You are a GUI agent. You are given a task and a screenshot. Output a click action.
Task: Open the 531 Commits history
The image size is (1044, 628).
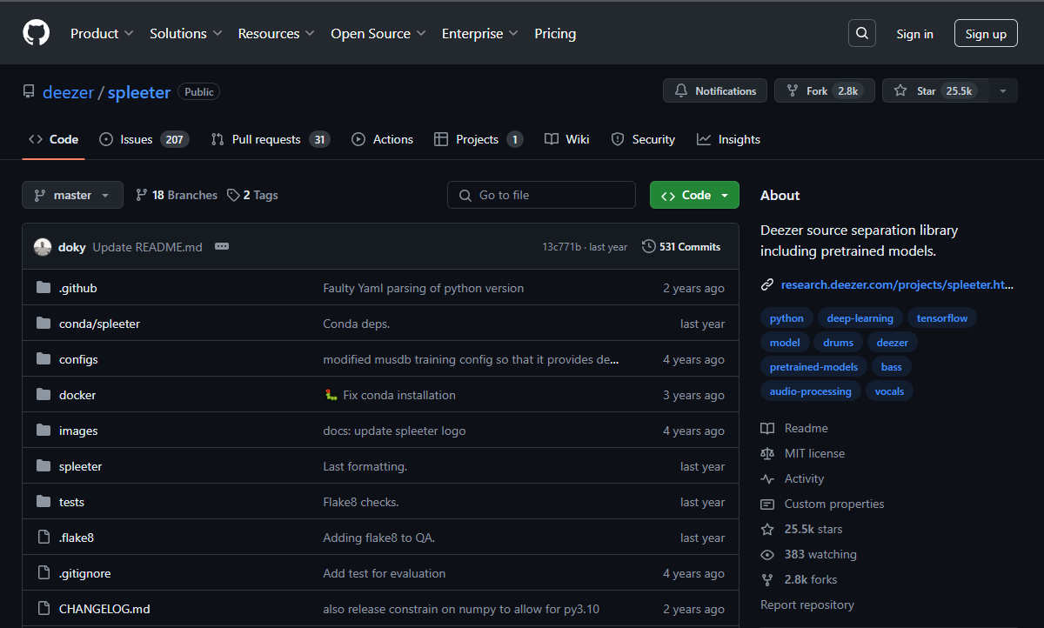pyautogui.click(x=681, y=247)
